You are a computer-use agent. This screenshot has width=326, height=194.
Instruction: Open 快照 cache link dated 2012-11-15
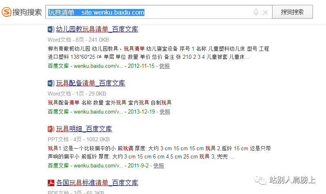click(164, 66)
